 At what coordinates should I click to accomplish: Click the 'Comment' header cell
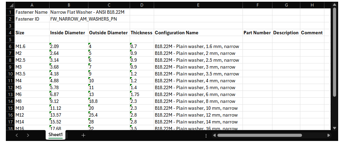[x=312, y=33]
